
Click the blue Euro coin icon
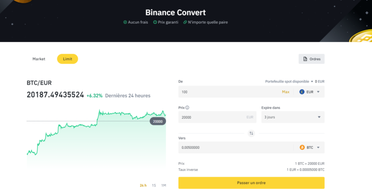302,92
